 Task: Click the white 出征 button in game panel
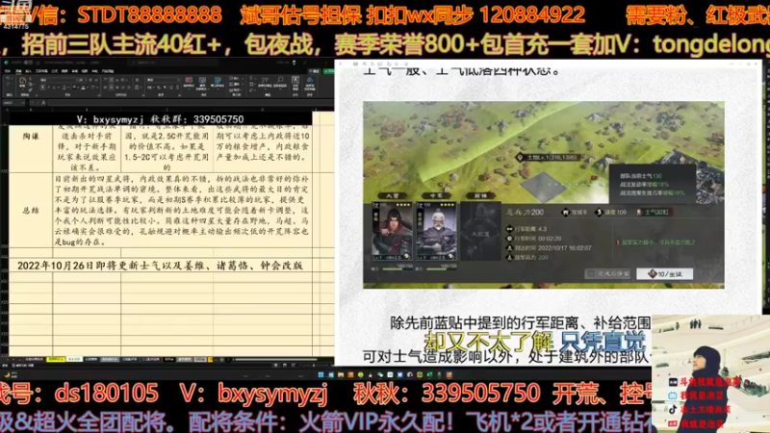664,273
